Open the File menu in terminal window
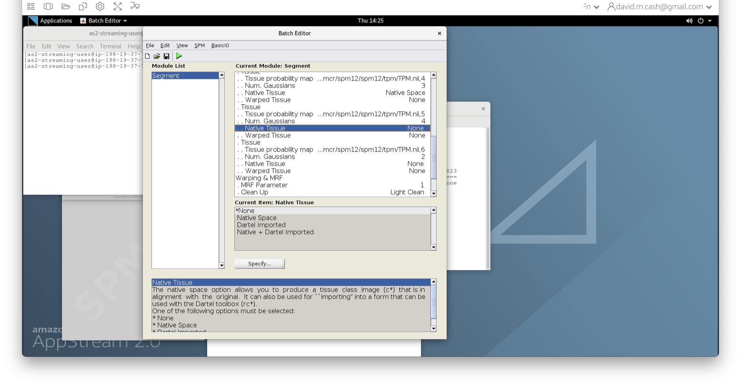Screen dimensions: 741x386 31,46
